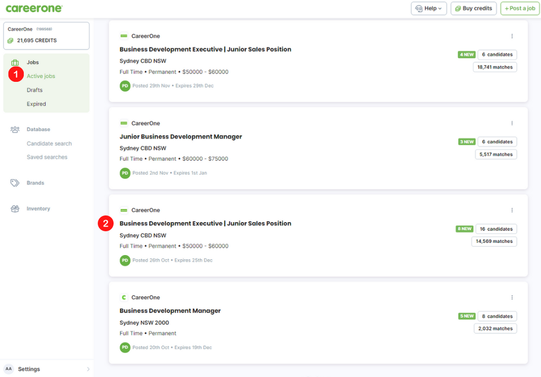
Task: Click the Inventory gift box icon
Action: 15,209
